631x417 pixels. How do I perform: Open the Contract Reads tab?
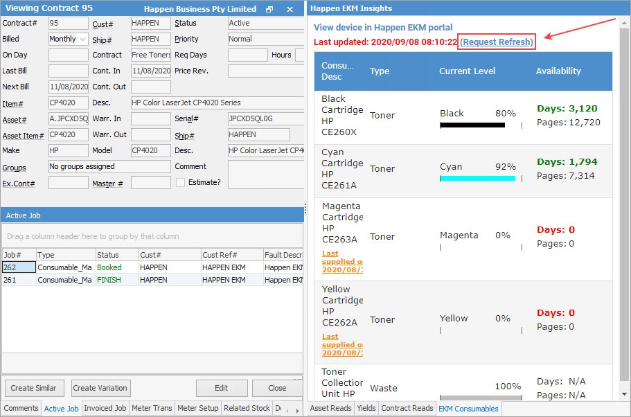(x=407, y=409)
